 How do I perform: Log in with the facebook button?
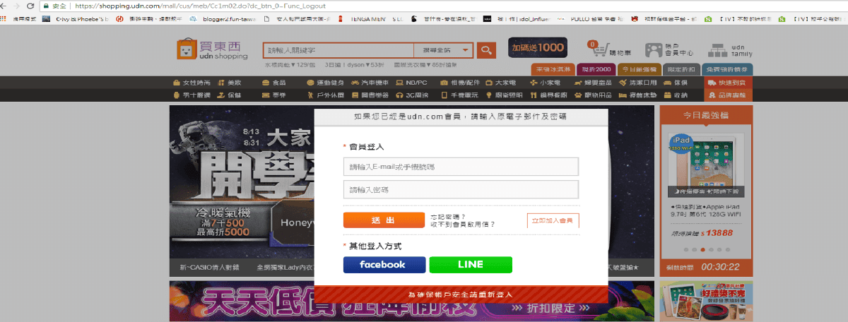point(384,265)
